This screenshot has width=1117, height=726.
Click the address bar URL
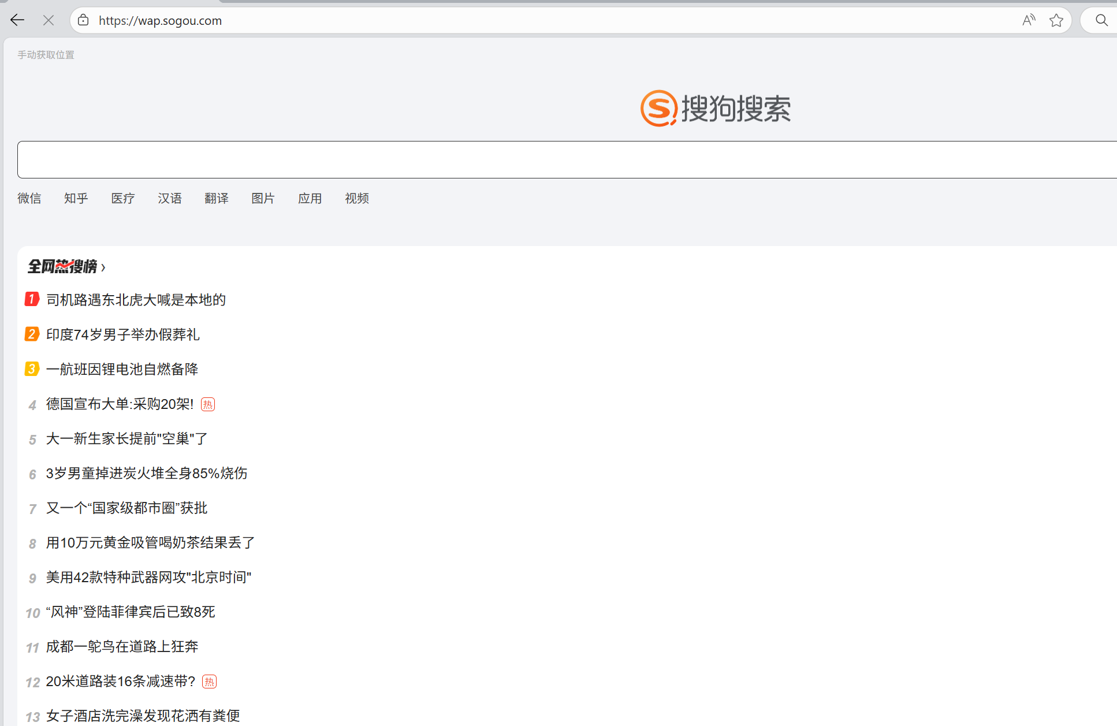pos(160,21)
